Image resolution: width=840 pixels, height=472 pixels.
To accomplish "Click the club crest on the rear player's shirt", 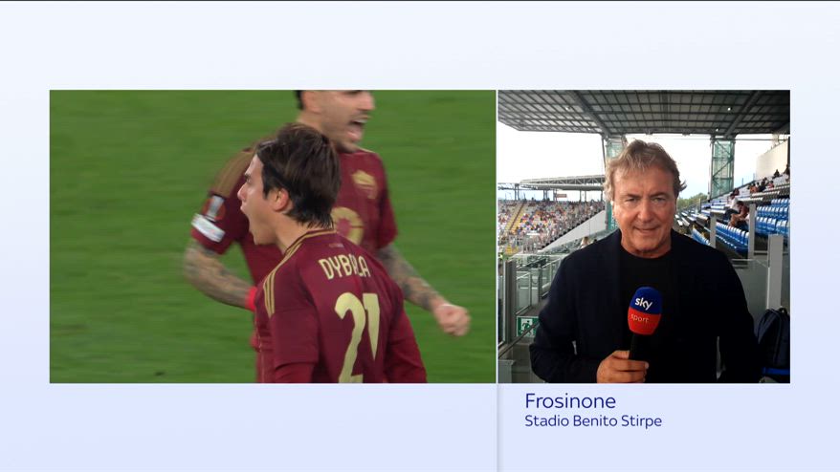I will [x=365, y=182].
